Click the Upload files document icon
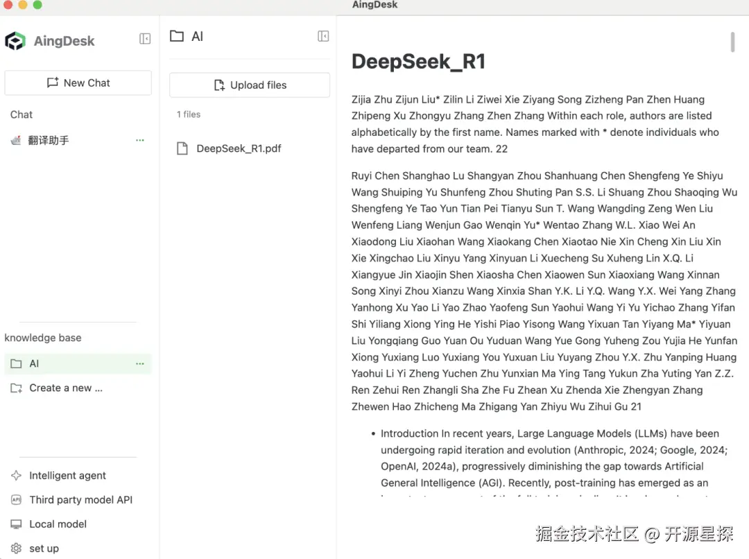Viewport: 749px width, 559px height. [x=219, y=85]
